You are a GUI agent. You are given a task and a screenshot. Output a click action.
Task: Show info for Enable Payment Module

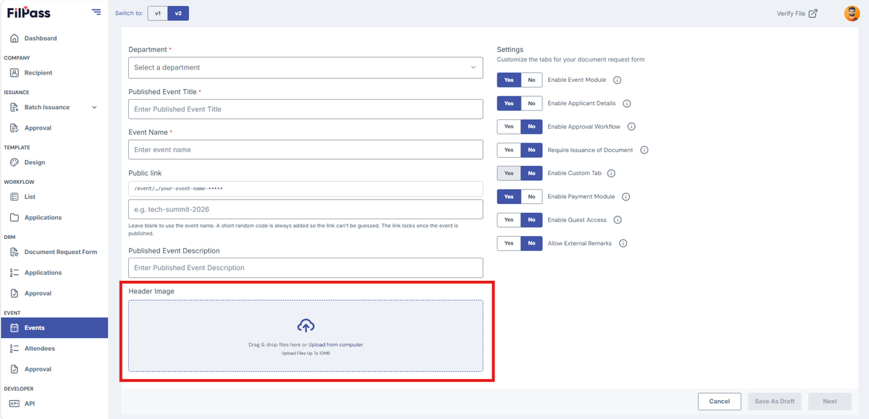point(626,197)
